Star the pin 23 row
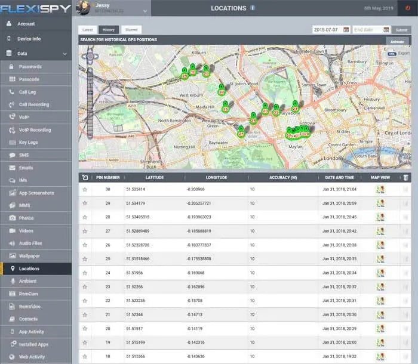418x364 pixels. 85,286
